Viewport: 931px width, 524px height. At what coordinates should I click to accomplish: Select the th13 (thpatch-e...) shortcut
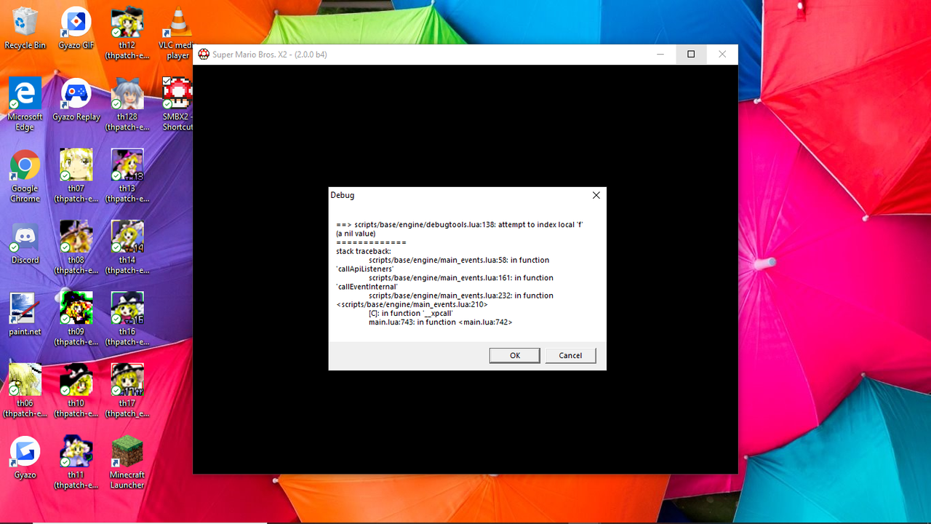point(127,177)
